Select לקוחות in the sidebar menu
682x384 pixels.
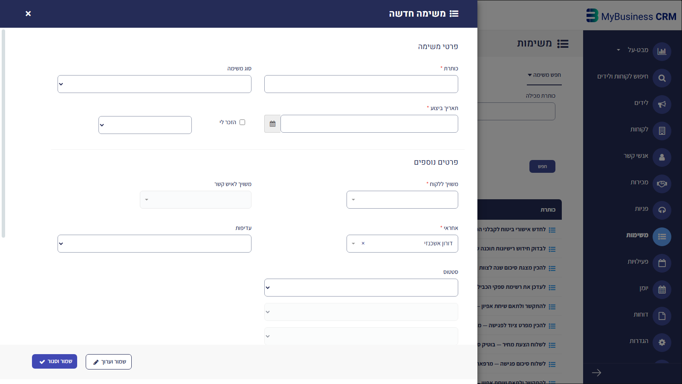pyautogui.click(x=639, y=129)
